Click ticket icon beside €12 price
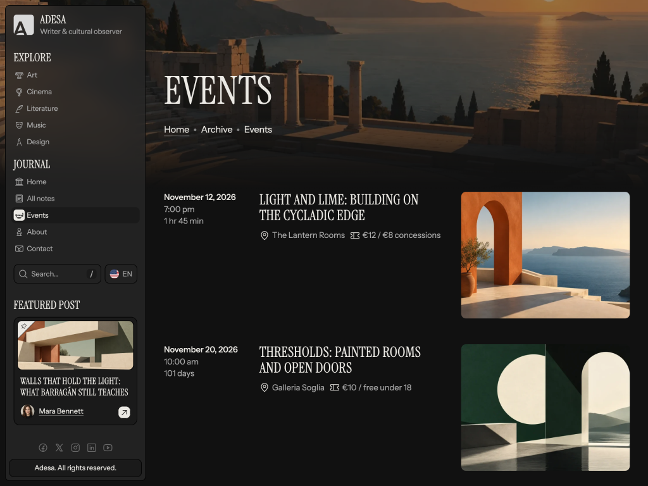Image resolution: width=648 pixels, height=486 pixels. click(x=354, y=235)
